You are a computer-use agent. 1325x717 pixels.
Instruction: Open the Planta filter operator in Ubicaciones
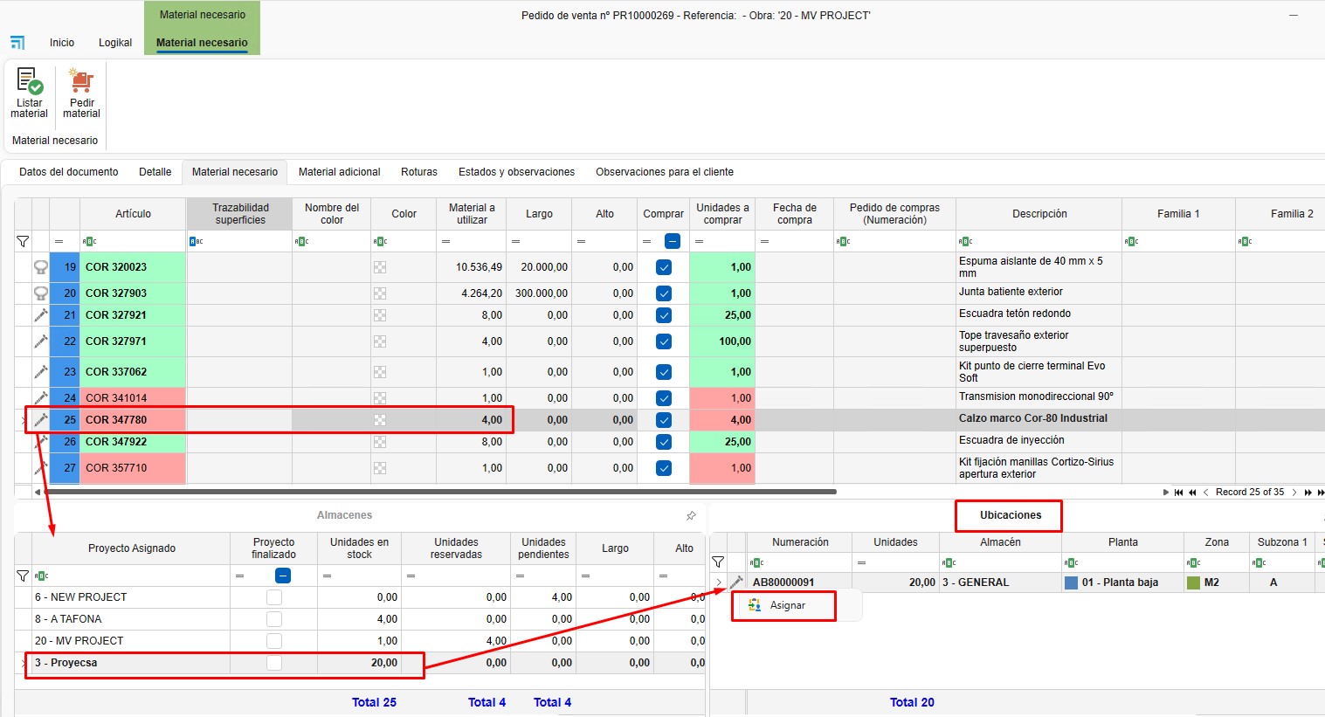1071,562
